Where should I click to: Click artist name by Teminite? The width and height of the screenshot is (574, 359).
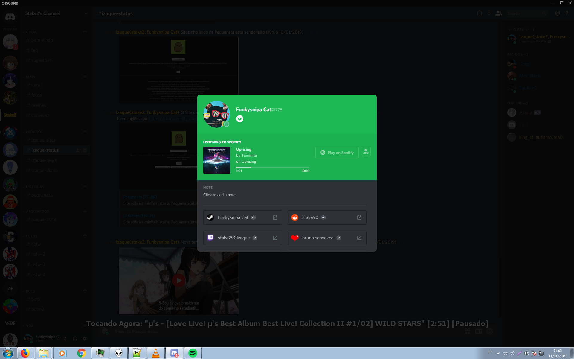tap(246, 155)
